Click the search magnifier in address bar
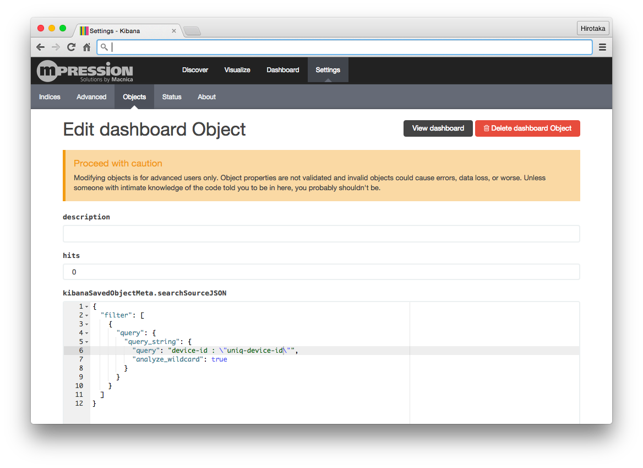The height and width of the screenshot is (468, 643). pyautogui.click(x=104, y=47)
